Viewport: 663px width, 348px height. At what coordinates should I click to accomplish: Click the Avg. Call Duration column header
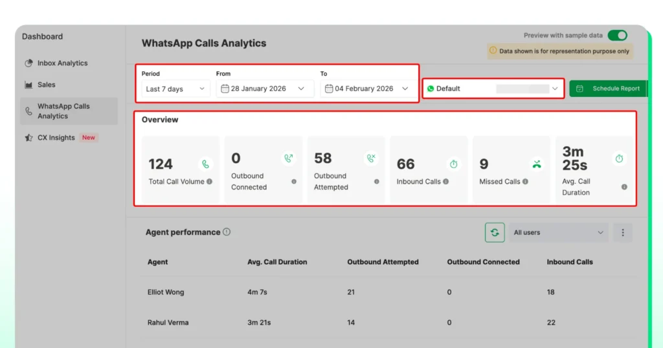(277, 262)
